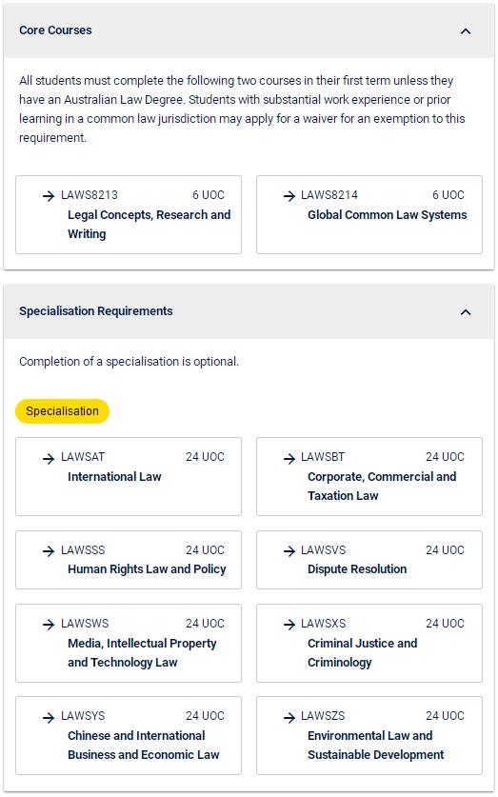Click the arrow icon beside LAWS8213
The width and height of the screenshot is (498, 797).
click(49, 196)
